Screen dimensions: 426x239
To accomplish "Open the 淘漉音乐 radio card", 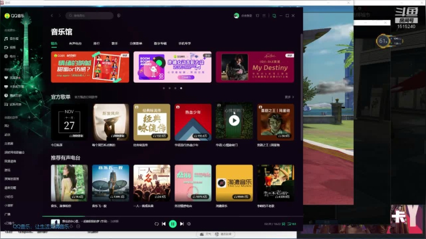I will (234, 183).
